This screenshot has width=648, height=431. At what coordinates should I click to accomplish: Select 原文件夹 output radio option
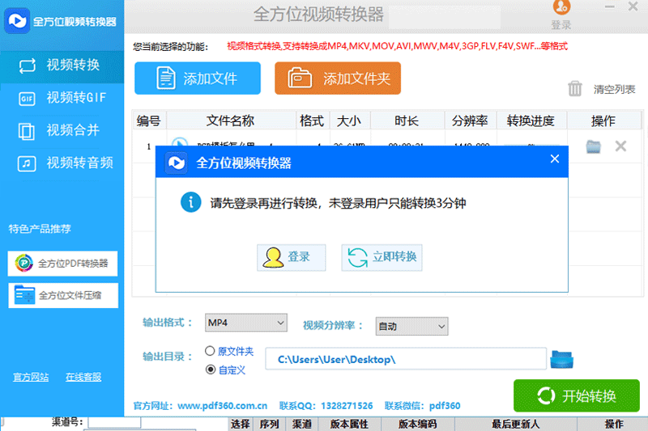tap(211, 352)
